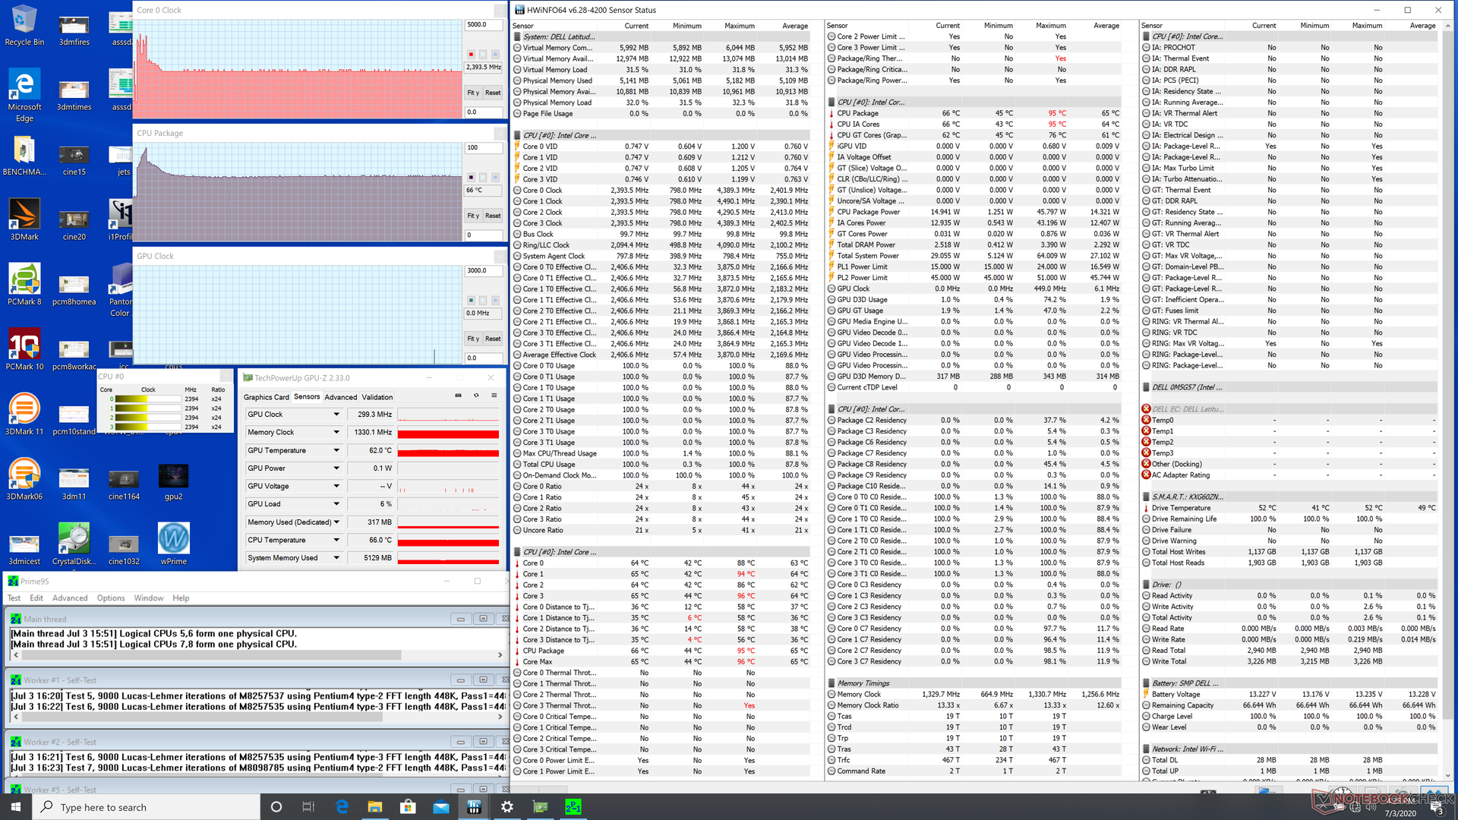Open the System Memory Used dropdown in GPU-Z
The width and height of the screenshot is (1458, 820).
(336, 558)
